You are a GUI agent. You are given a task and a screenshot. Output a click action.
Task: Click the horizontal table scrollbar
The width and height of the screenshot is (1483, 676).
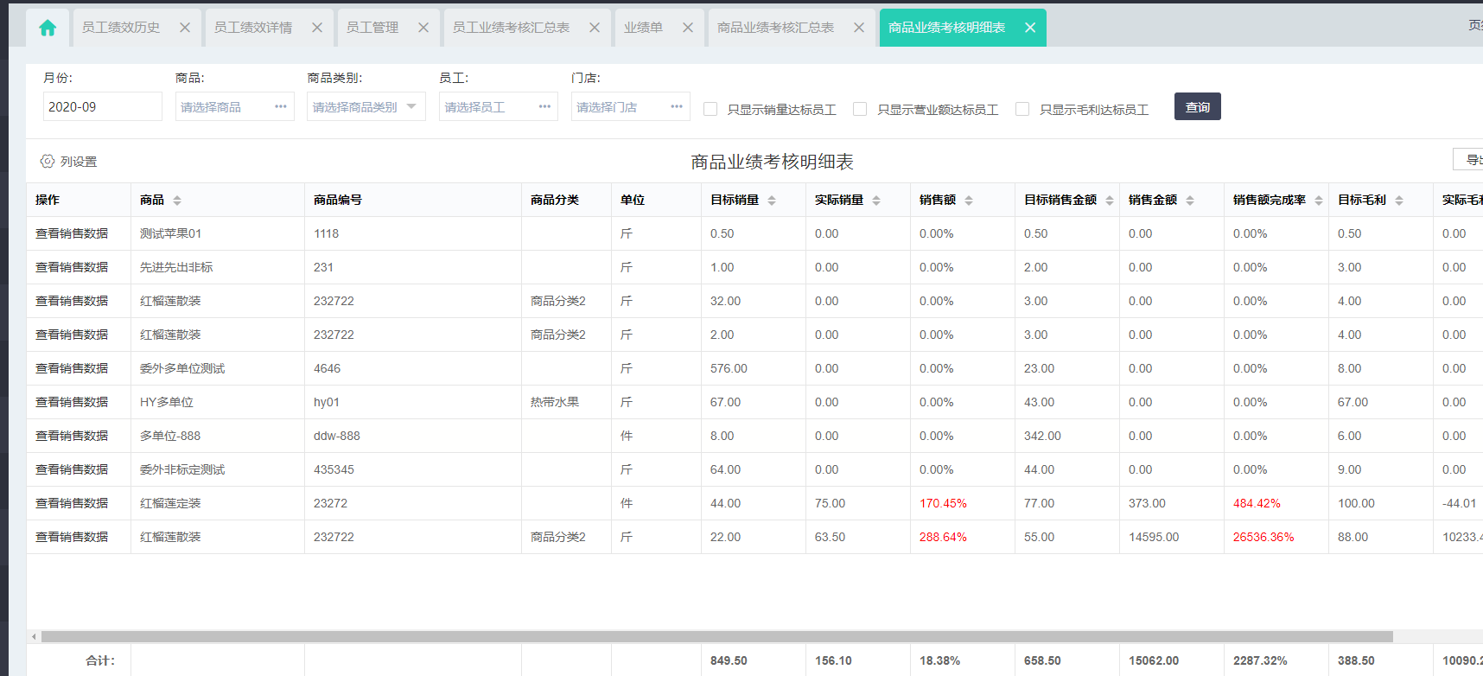[717, 637]
